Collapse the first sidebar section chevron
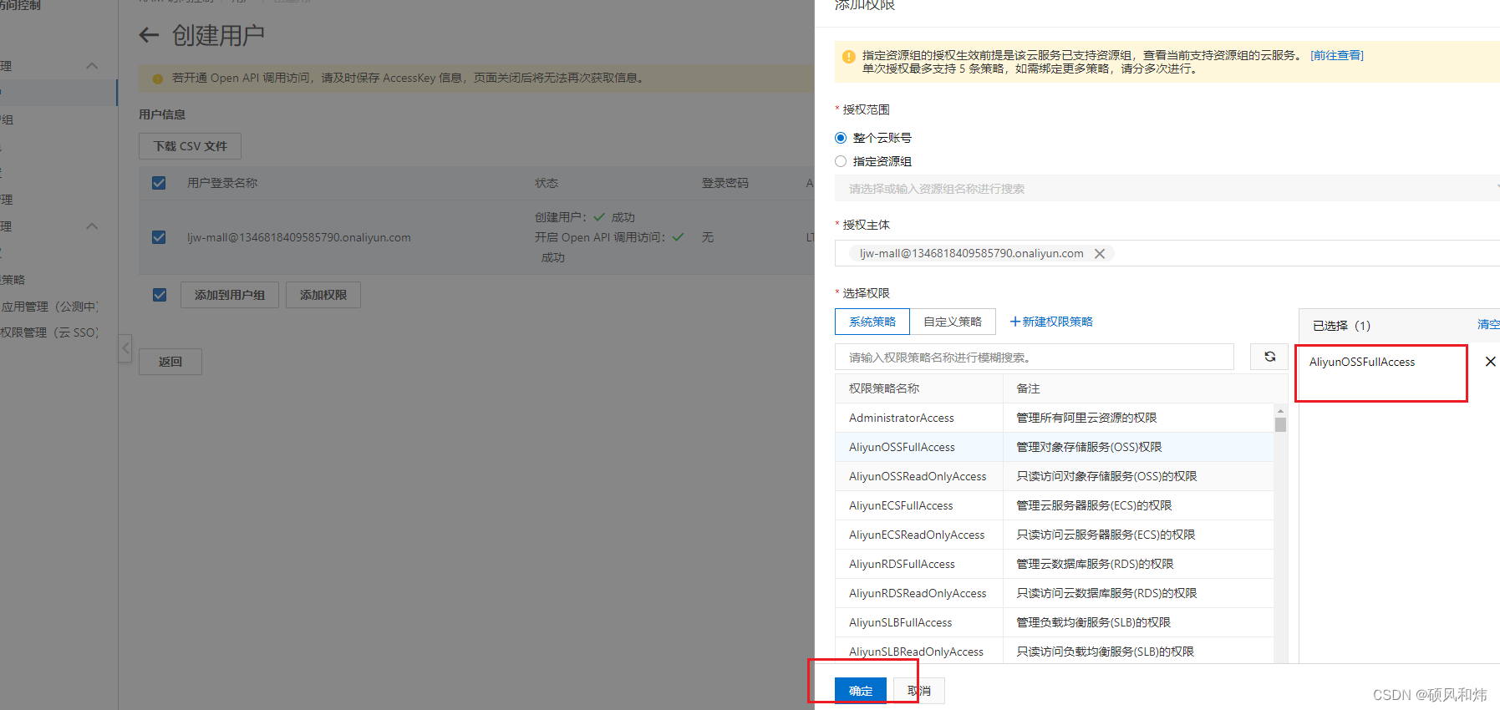 point(92,66)
